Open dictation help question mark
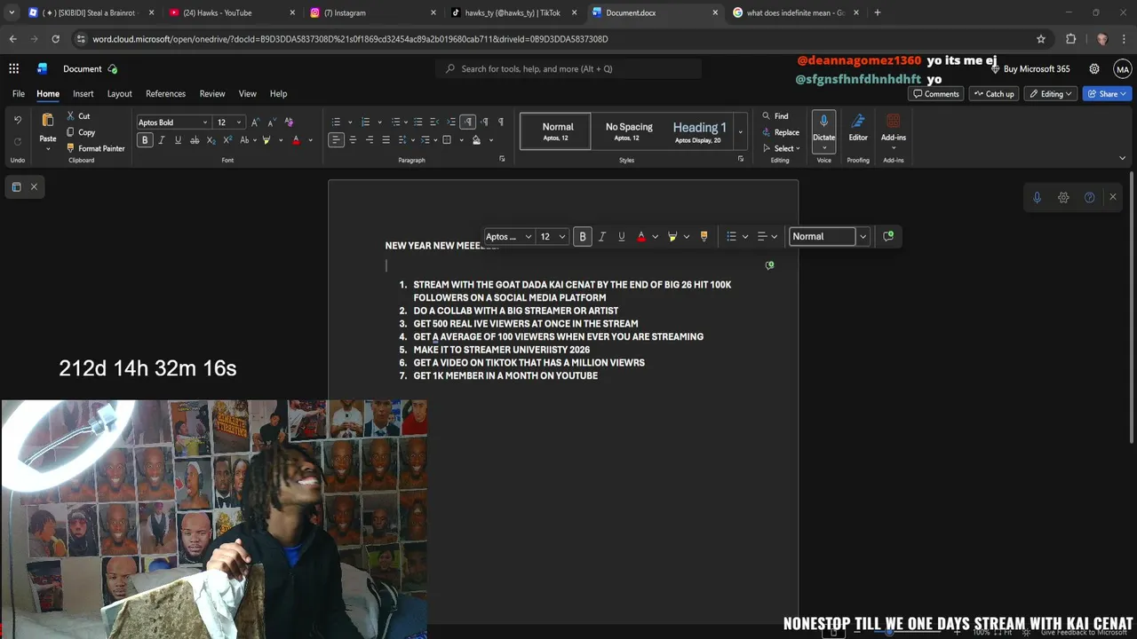The height and width of the screenshot is (639, 1137). tap(1089, 197)
